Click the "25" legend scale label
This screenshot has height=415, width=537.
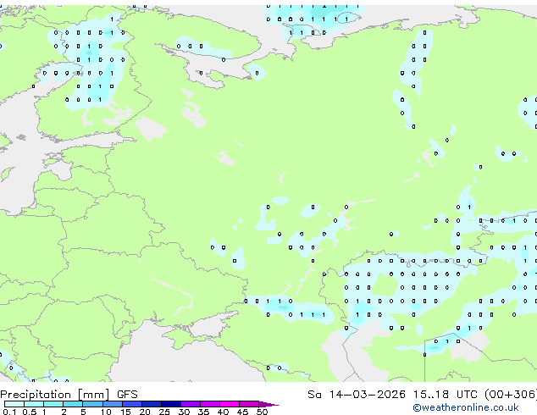pyautogui.click(x=164, y=412)
